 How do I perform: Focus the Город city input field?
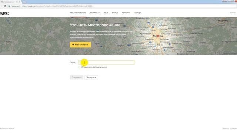(x=106, y=62)
